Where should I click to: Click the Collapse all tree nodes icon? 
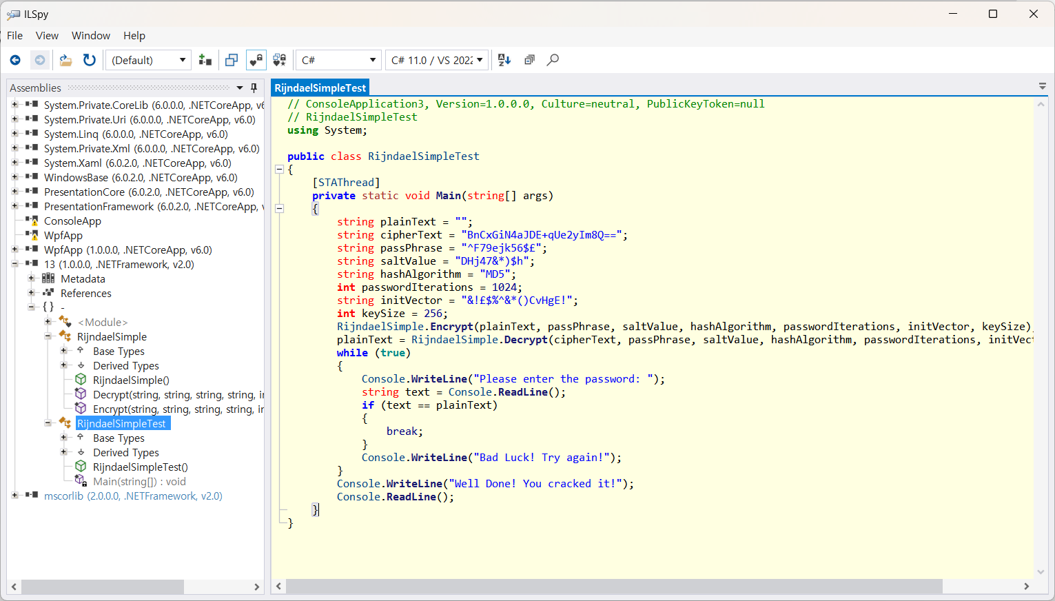pyautogui.click(x=529, y=60)
